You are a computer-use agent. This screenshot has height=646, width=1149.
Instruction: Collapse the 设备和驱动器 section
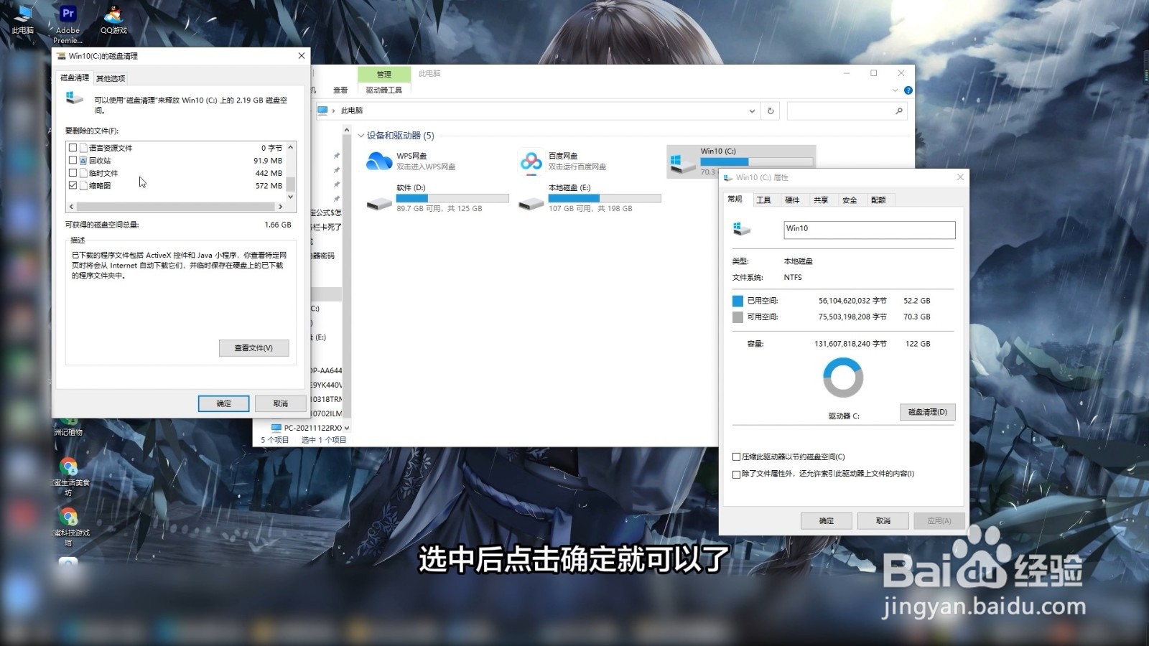tap(361, 136)
